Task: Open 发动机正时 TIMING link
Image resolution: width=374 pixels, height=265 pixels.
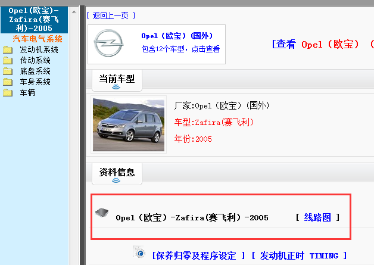Action: click(x=299, y=255)
